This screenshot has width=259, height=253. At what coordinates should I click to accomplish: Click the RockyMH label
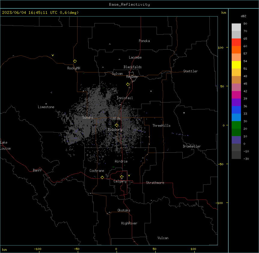click(x=74, y=68)
